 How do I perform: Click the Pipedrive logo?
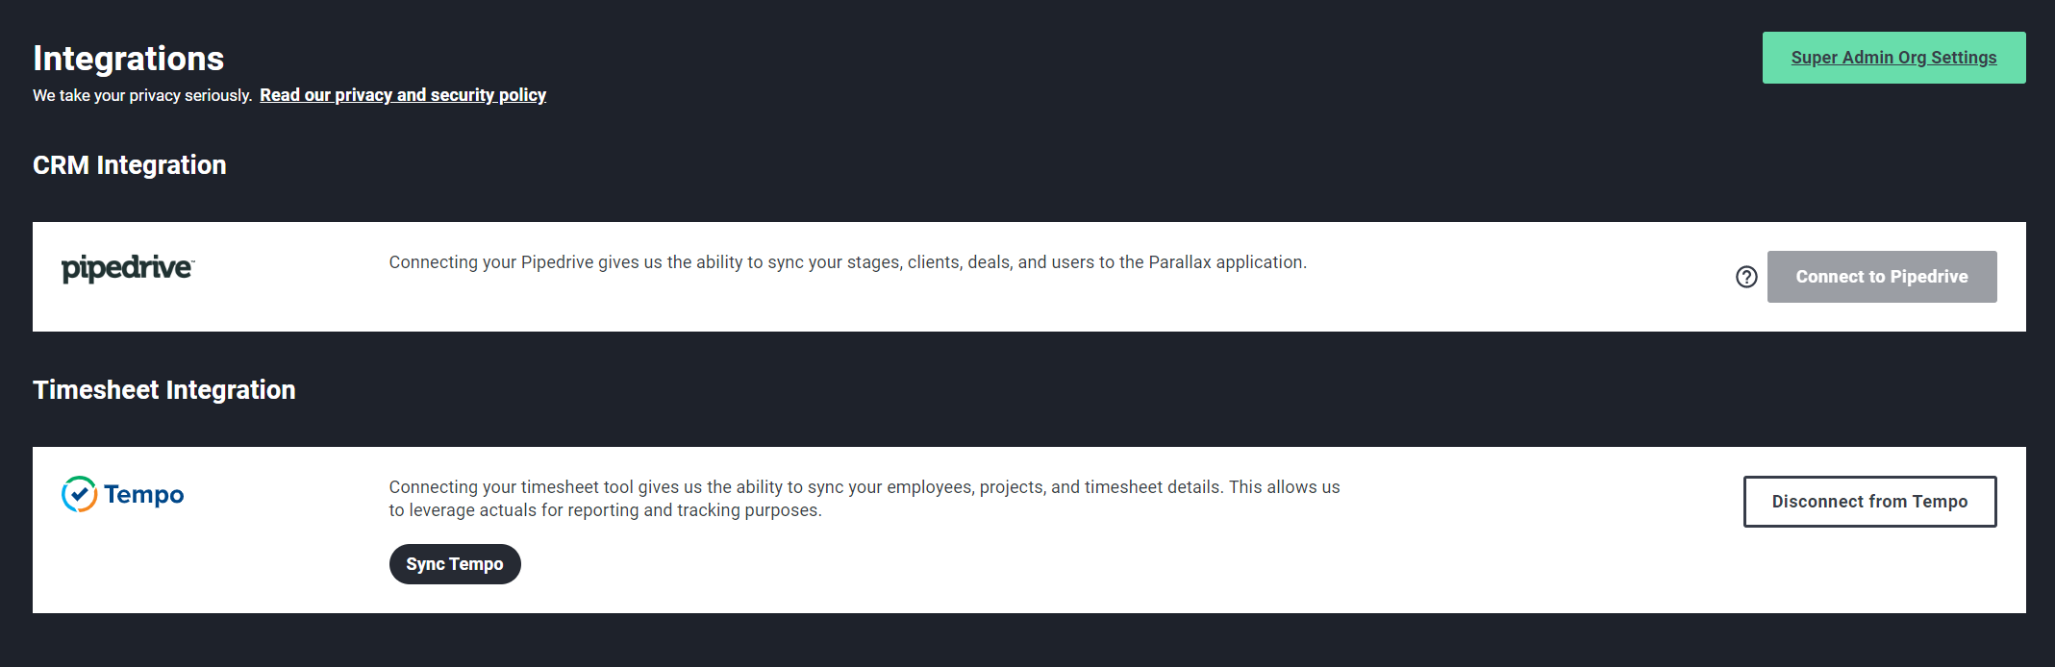point(128,268)
